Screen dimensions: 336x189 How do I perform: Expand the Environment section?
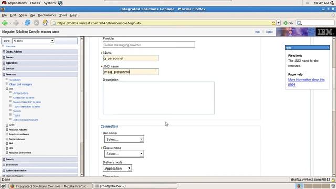pyautogui.click(x=4, y=165)
